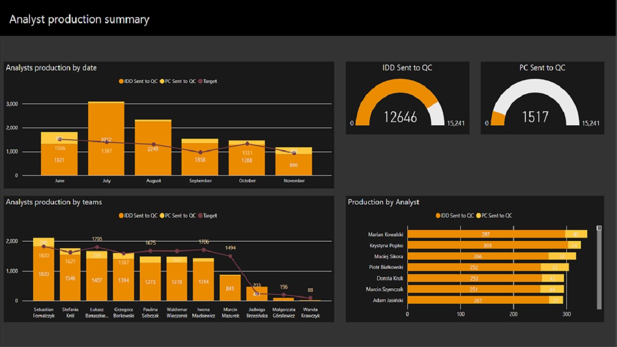Click Analysts production by teams title
This screenshot has width=617, height=347.
54,202
